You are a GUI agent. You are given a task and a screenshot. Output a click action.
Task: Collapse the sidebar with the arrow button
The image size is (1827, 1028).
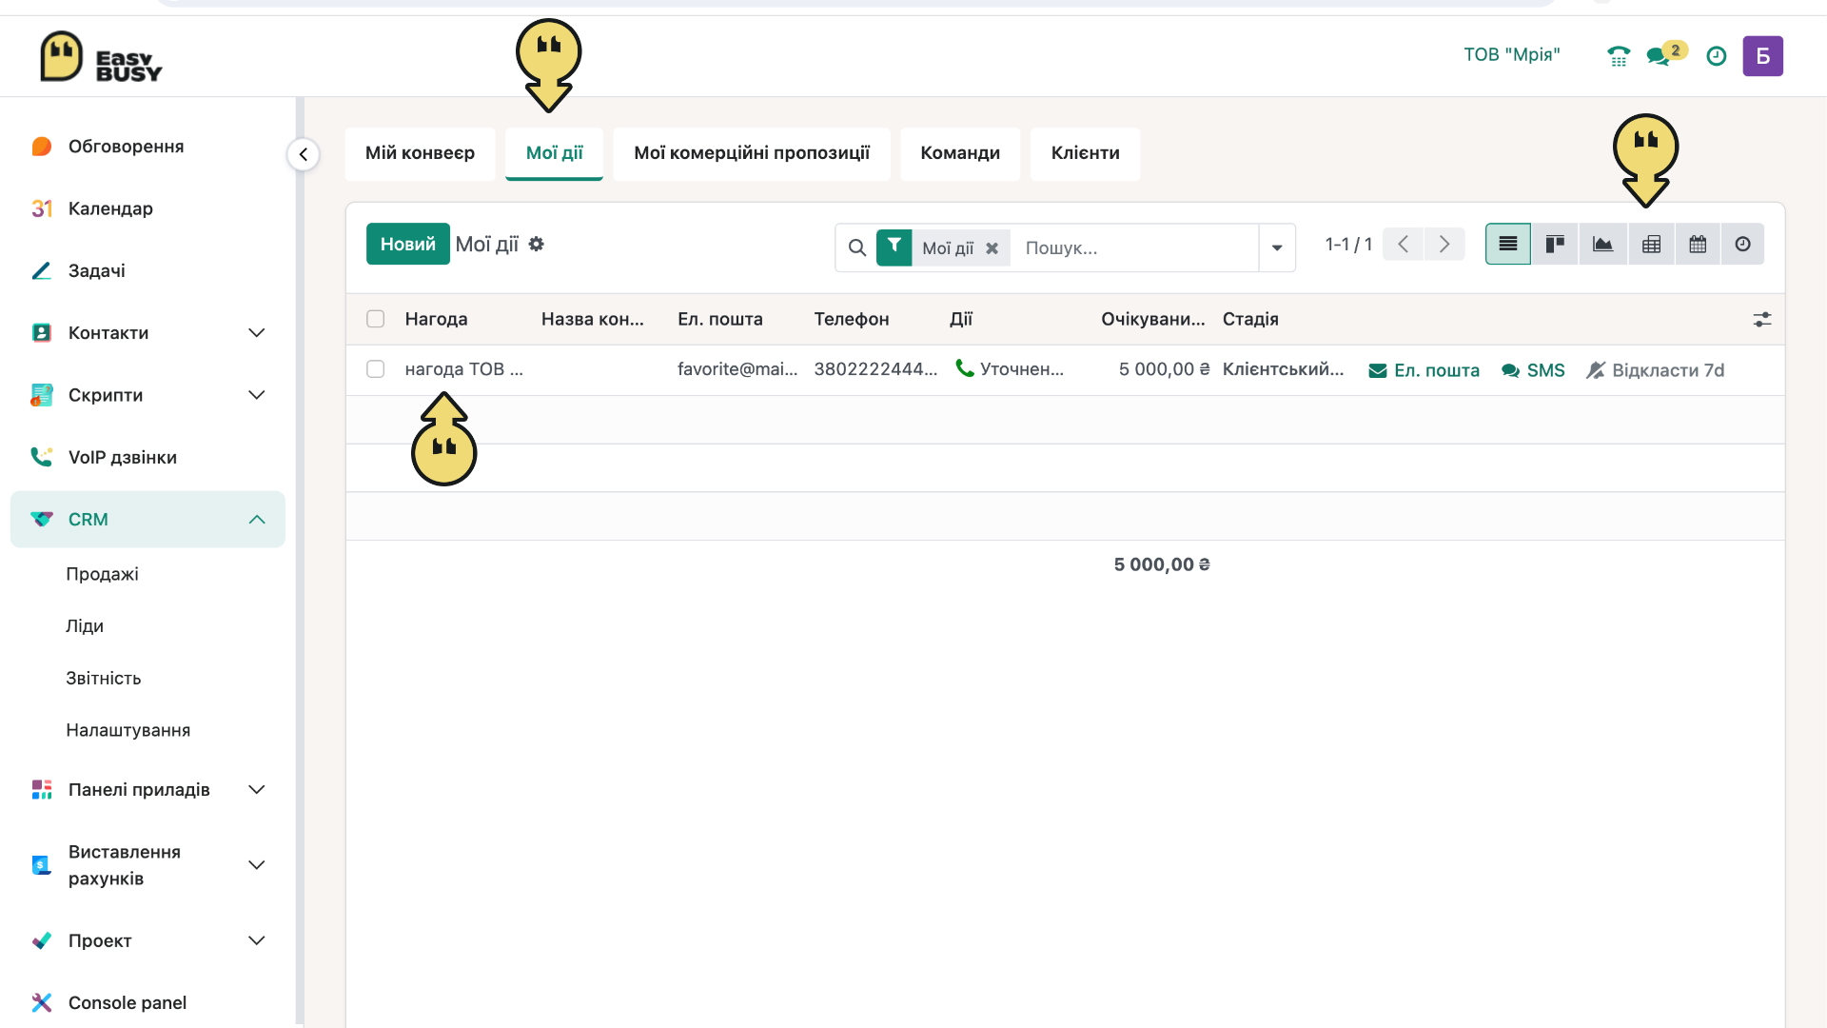tap(303, 154)
